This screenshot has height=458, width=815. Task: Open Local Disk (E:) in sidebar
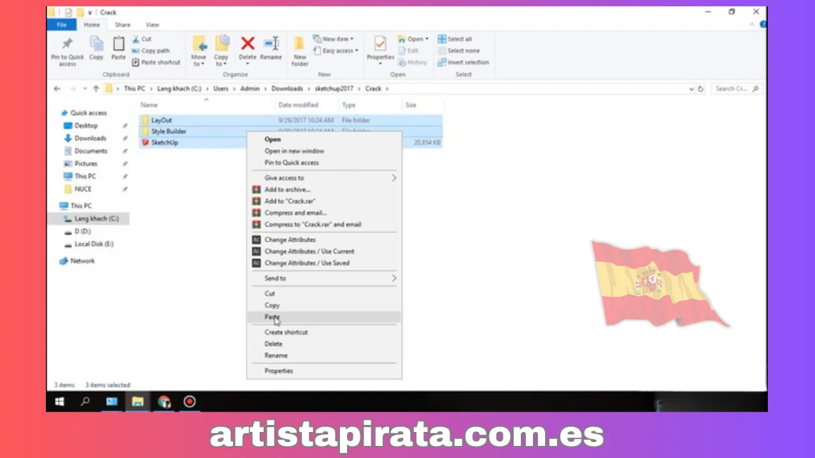tap(94, 244)
